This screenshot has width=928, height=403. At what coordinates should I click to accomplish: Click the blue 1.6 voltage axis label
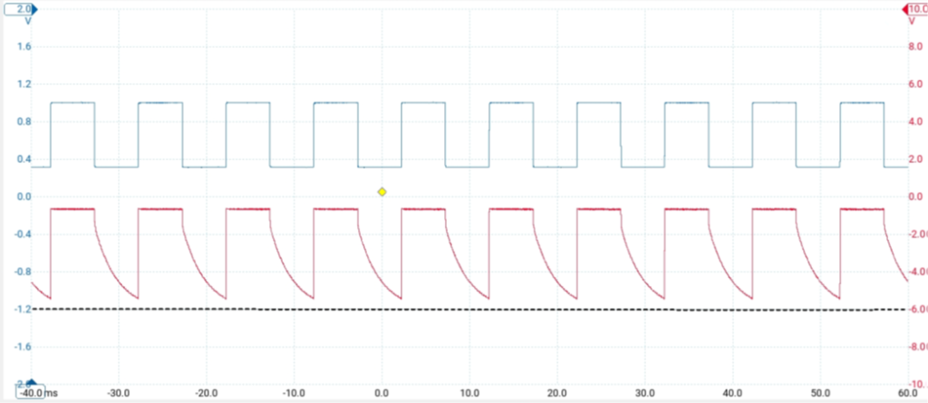pos(24,47)
